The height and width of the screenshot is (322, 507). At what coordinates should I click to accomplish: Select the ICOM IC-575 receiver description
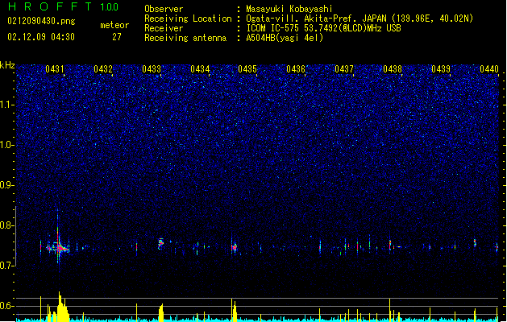tap(323, 28)
